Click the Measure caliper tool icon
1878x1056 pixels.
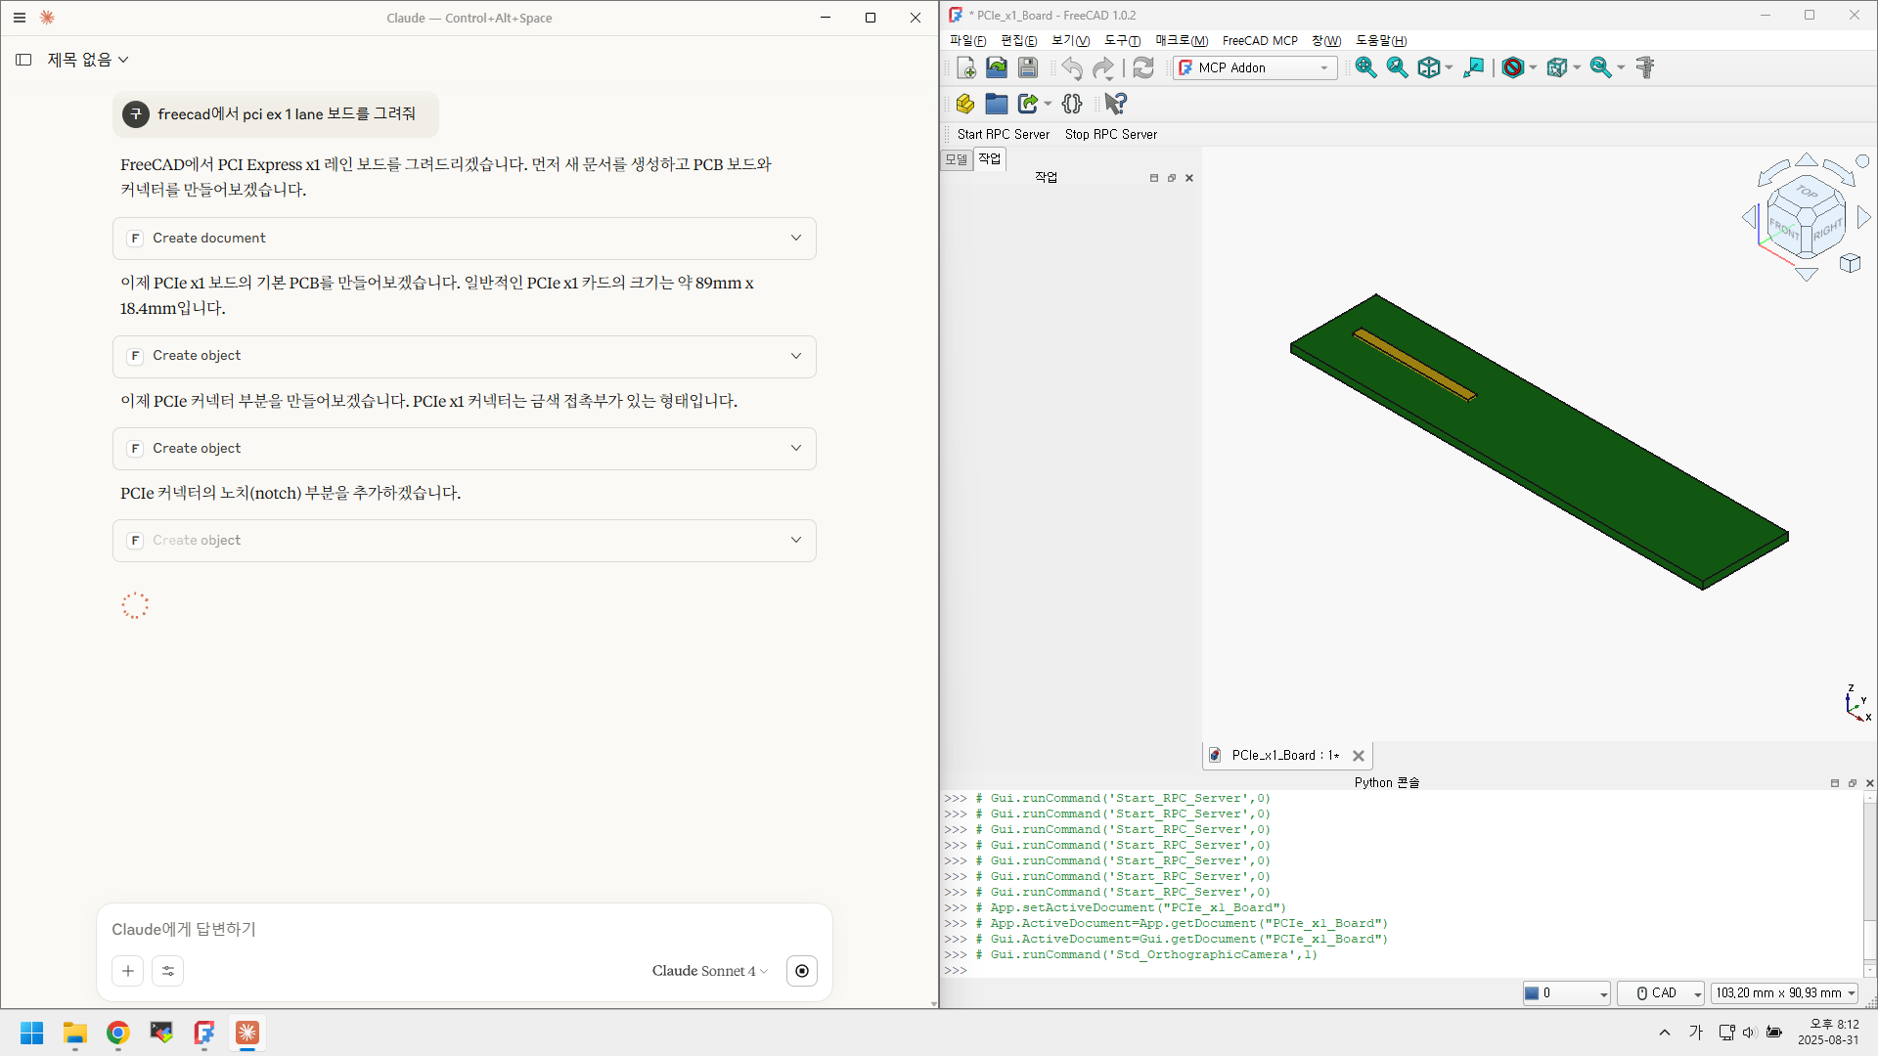(1645, 67)
